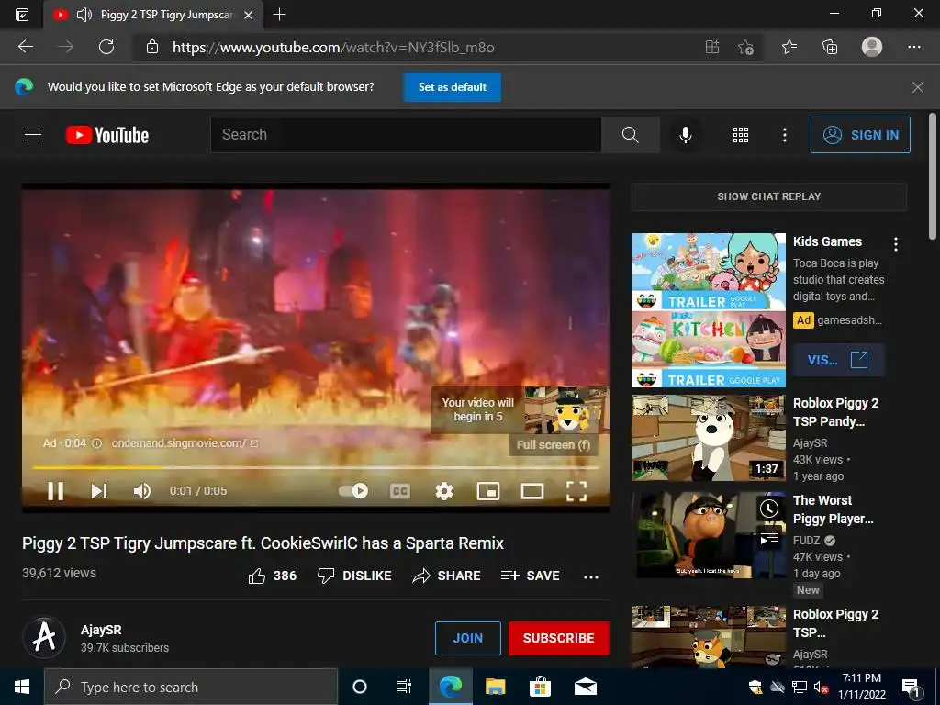Open Windows Start menu

click(x=22, y=687)
